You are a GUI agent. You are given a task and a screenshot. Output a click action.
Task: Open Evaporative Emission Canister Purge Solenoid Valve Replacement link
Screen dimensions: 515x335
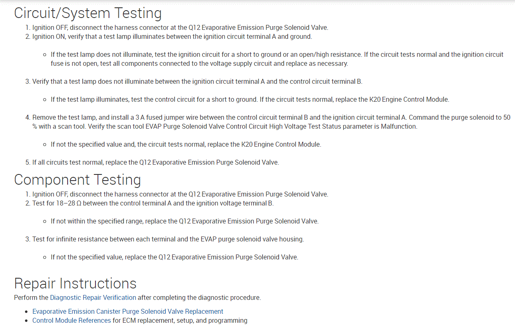coord(128,311)
